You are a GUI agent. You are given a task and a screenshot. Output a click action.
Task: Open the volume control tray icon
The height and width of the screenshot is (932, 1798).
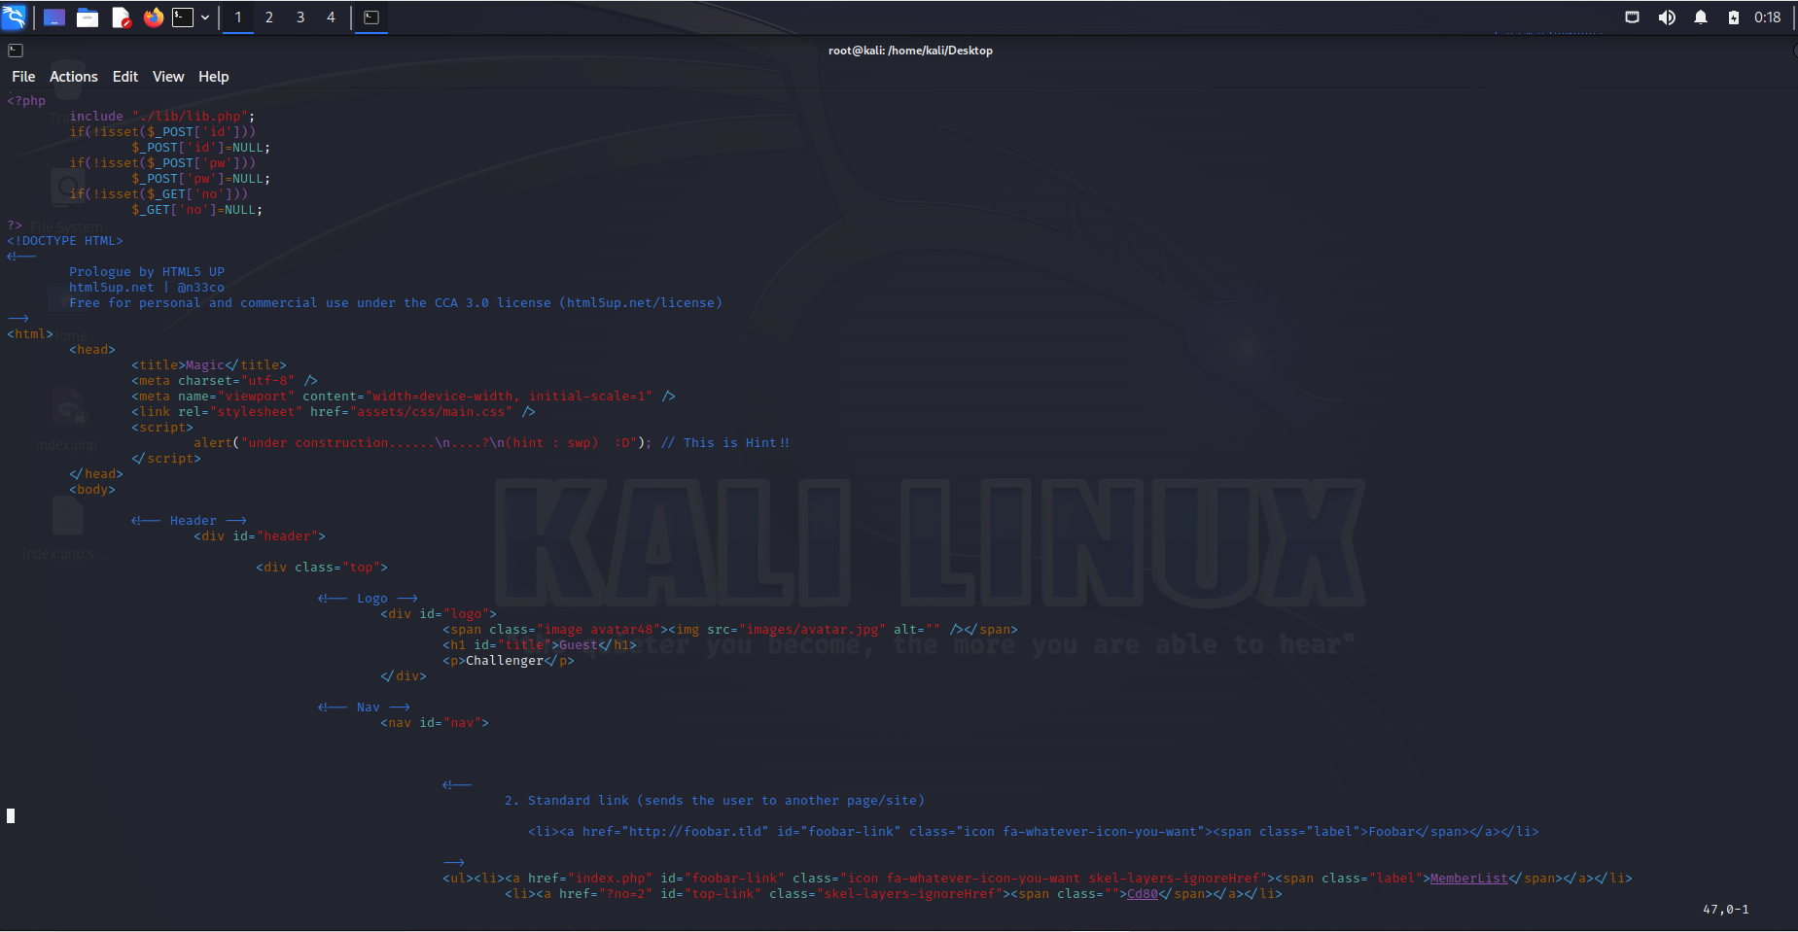1667,17
